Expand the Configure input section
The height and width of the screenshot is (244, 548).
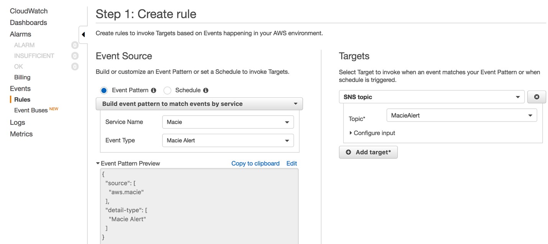[x=372, y=133]
